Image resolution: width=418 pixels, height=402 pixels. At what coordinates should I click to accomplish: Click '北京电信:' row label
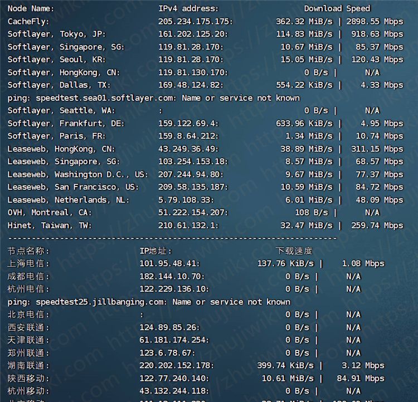coord(28,315)
